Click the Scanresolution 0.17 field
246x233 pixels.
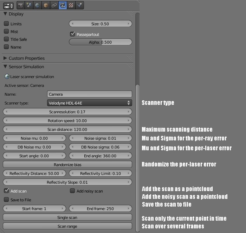[x=67, y=112]
